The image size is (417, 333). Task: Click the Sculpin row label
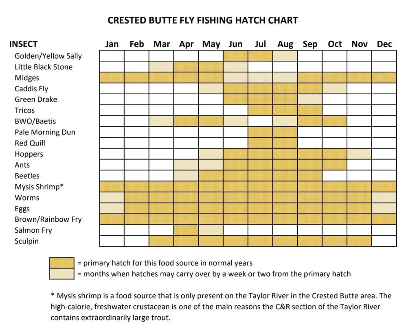click(x=27, y=241)
